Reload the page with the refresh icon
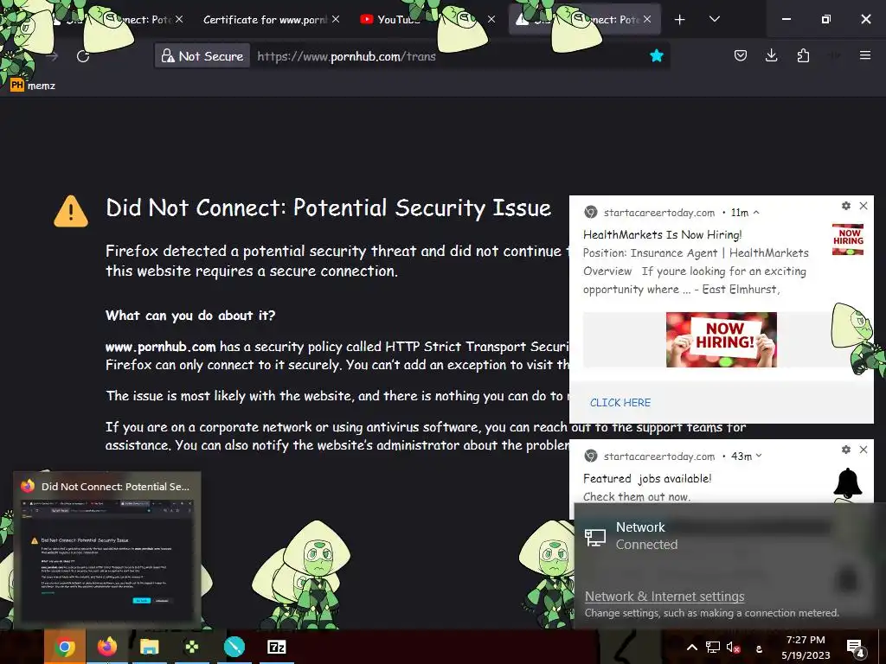The width and height of the screenshot is (886, 664). pyautogui.click(x=83, y=56)
